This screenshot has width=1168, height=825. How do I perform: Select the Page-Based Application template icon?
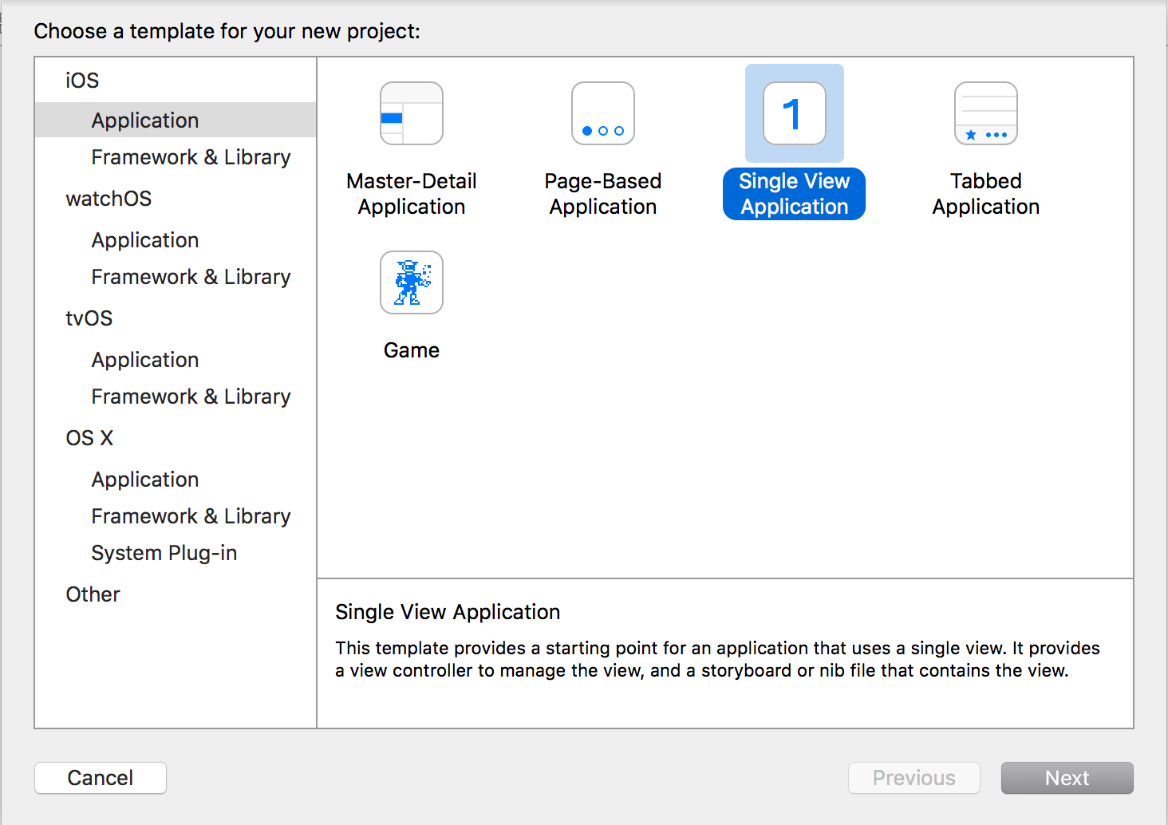(603, 113)
